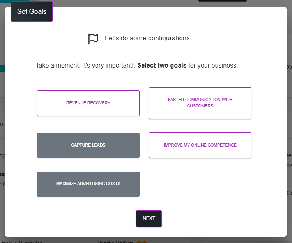Click the flag icon beside the configurations heading
Screen dimensions: 292x243
[93, 39]
